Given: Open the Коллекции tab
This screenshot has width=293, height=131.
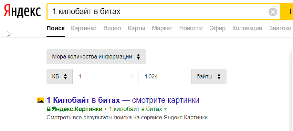Looking at the screenshot, I should pos(247,28).
